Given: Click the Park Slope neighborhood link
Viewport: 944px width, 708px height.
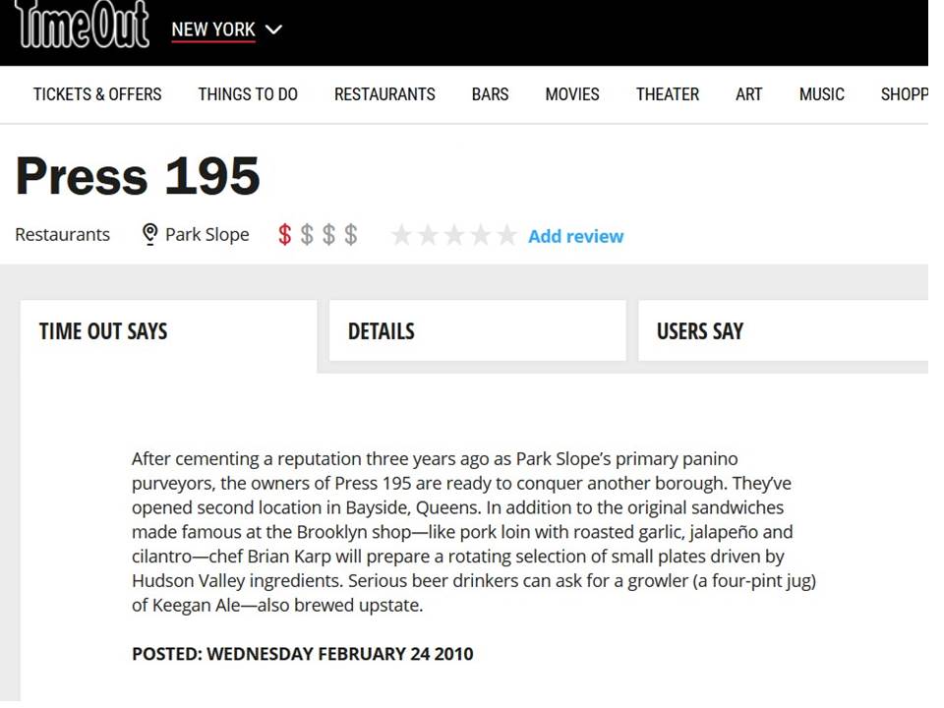Looking at the screenshot, I should pyautogui.click(x=207, y=234).
